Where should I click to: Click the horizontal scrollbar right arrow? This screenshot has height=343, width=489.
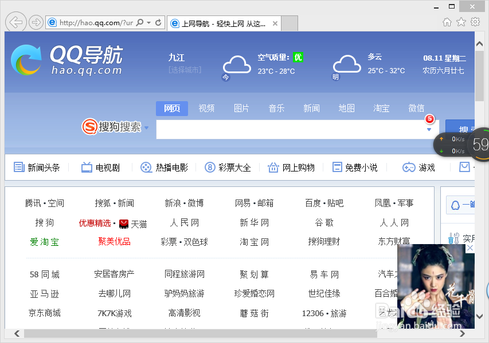(462, 334)
